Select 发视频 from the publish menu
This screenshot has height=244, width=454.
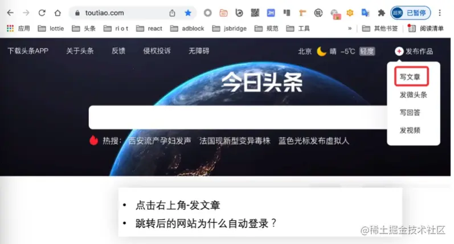point(410,130)
